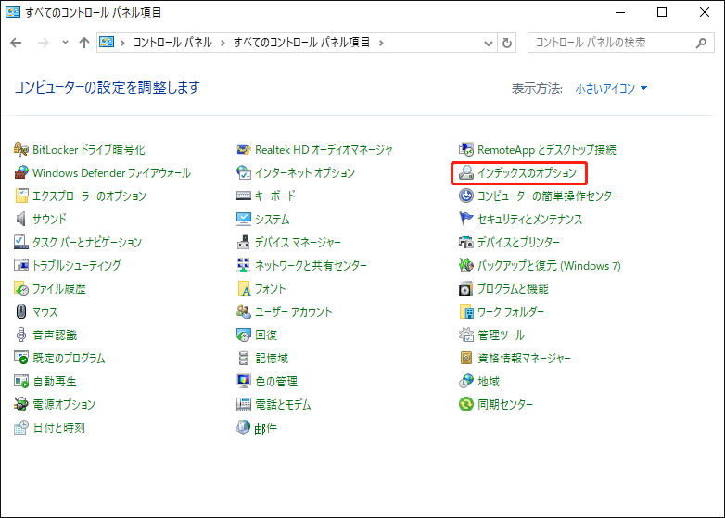Click the ユーザー アカウント icon
This screenshot has width=725, height=518.
(x=244, y=312)
